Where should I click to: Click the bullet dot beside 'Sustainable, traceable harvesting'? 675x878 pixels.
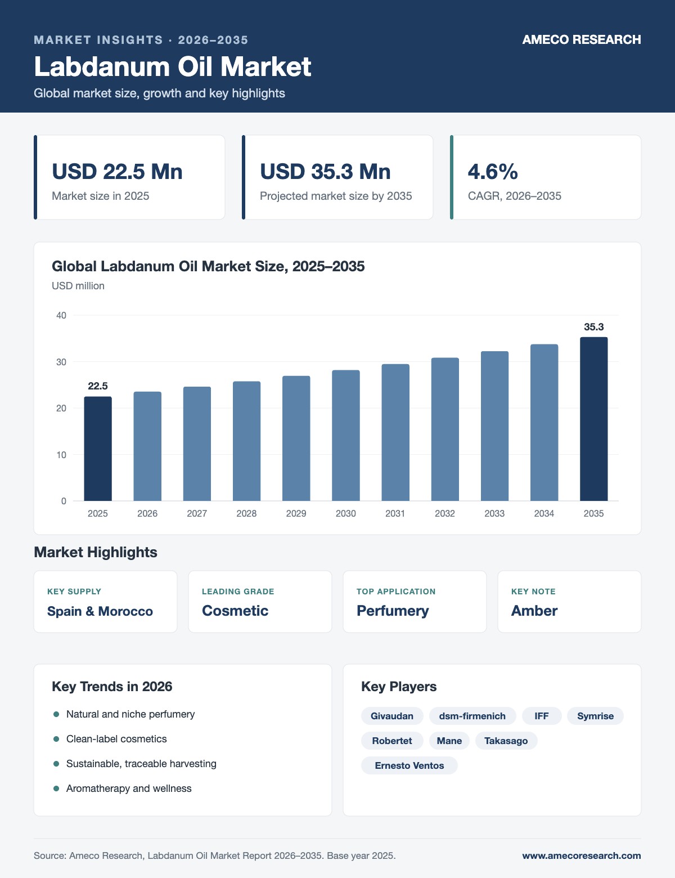click(56, 764)
